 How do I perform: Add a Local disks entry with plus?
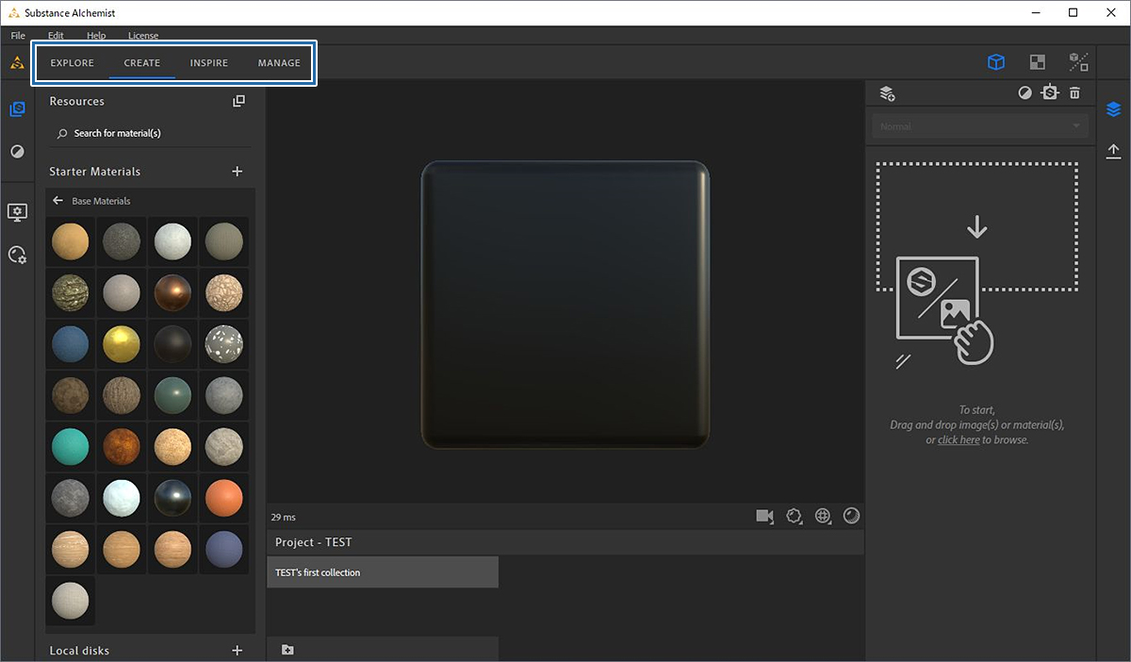coord(237,651)
